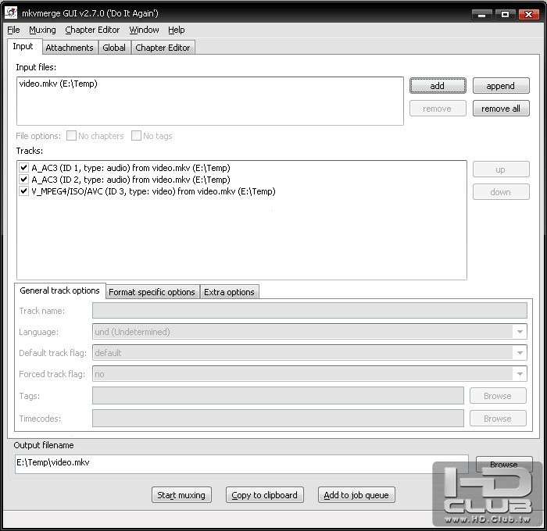Open the Help menu
Viewport: 547px width, 531px height.
pyautogui.click(x=177, y=30)
